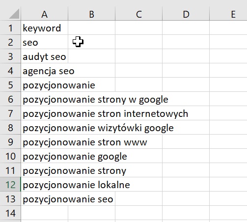The width and height of the screenshot is (247, 222).
Task: Select row 11 header
Action: point(10,170)
